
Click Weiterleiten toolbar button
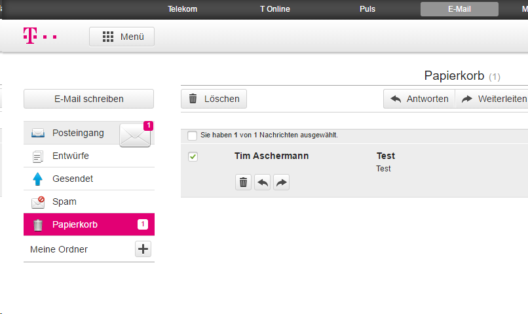coord(493,99)
